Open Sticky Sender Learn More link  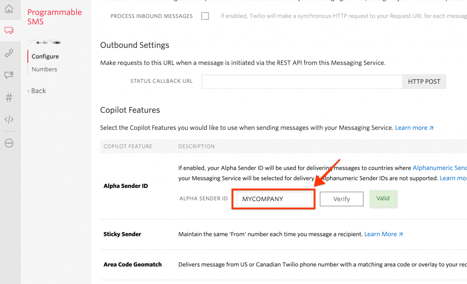(x=384, y=234)
